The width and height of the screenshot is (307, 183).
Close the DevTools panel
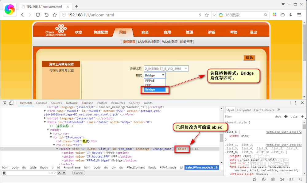pyautogui.click(x=302, y=103)
